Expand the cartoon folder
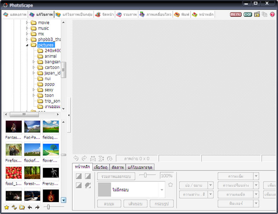The image size is (278, 214). 34,67
